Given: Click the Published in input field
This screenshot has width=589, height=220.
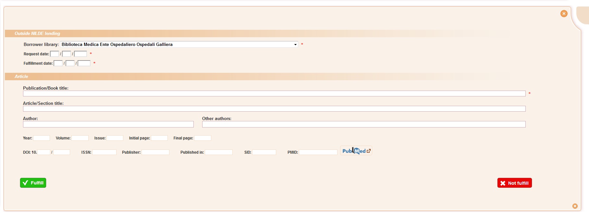Looking at the screenshot, I should tap(219, 152).
